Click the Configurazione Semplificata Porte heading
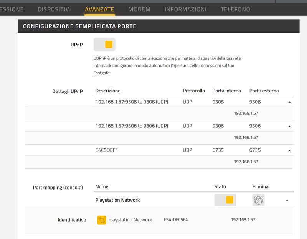 point(79,26)
